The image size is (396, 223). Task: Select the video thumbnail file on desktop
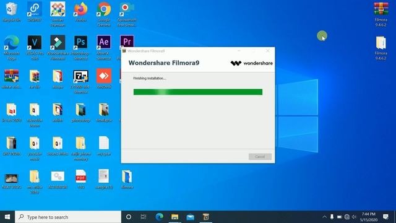click(x=11, y=179)
